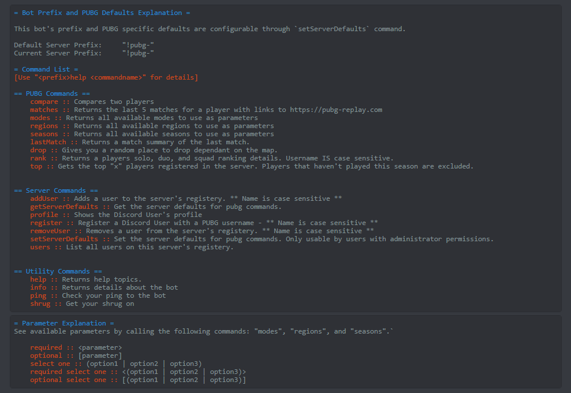Click the "drop" command entry

pyautogui.click(x=38, y=150)
